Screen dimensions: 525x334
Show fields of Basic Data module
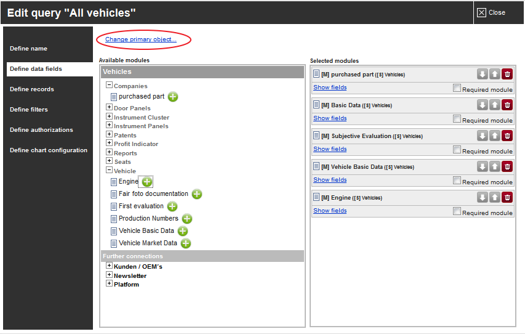click(x=330, y=118)
